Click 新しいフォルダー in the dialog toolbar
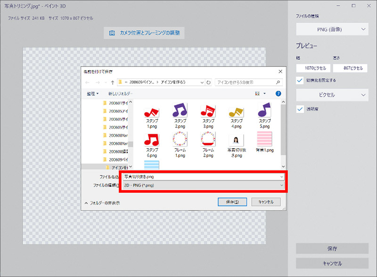Image resolution: width=377 pixels, height=277 pixels. pyautogui.click(x=120, y=94)
